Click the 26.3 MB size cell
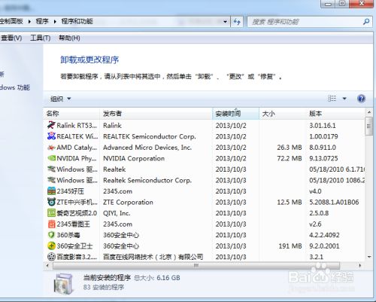The height and width of the screenshot is (302, 376). pos(290,148)
